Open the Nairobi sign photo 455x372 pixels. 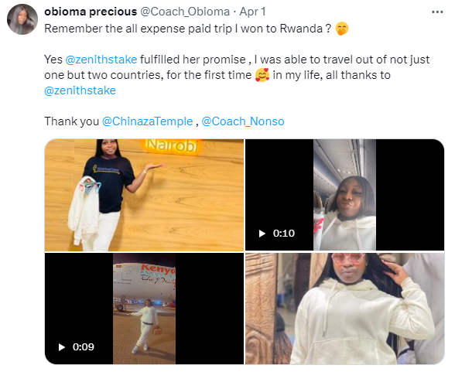(x=144, y=195)
